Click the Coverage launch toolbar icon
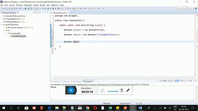 coord(53,9)
